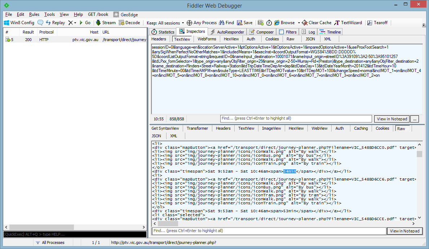Viewport: 429px width, 249px height.
Task: Click GET /book menu item
Action: [98, 14]
